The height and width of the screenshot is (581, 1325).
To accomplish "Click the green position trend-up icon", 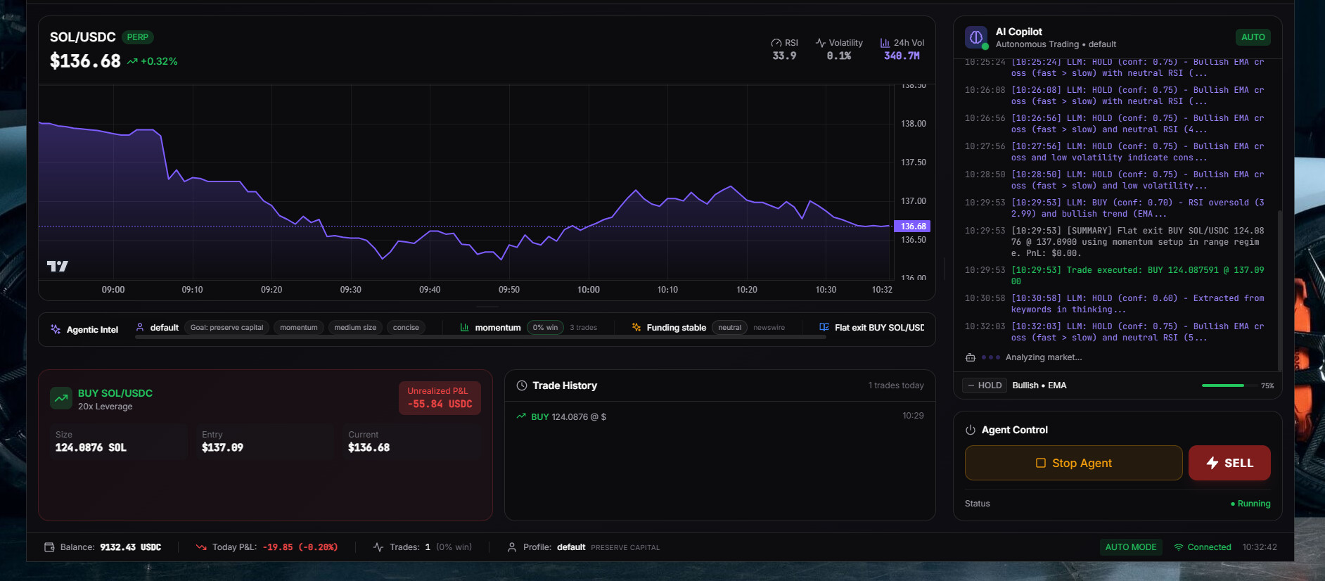I will click(x=61, y=398).
